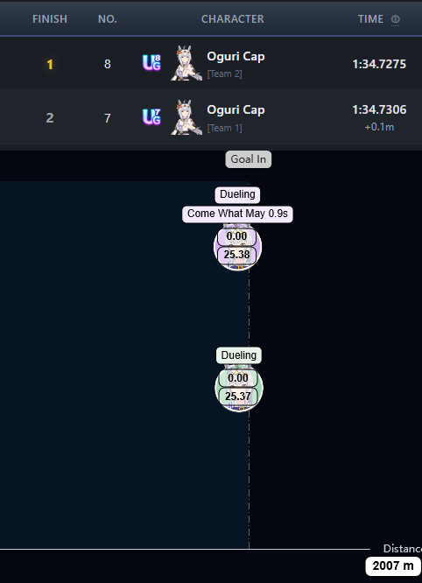Image resolution: width=422 pixels, height=583 pixels.
Task: Click second-place Oguri Cap portrait
Action: click(x=186, y=117)
